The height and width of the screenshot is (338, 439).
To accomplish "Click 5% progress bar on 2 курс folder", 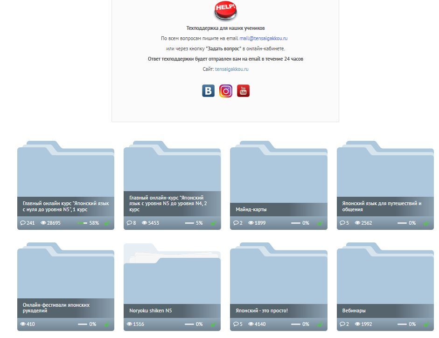I will (189, 223).
